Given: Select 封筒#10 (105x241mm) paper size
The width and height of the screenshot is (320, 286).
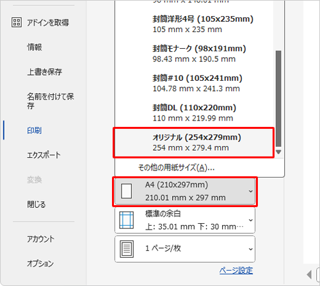Looking at the screenshot, I should pos(195,83).
